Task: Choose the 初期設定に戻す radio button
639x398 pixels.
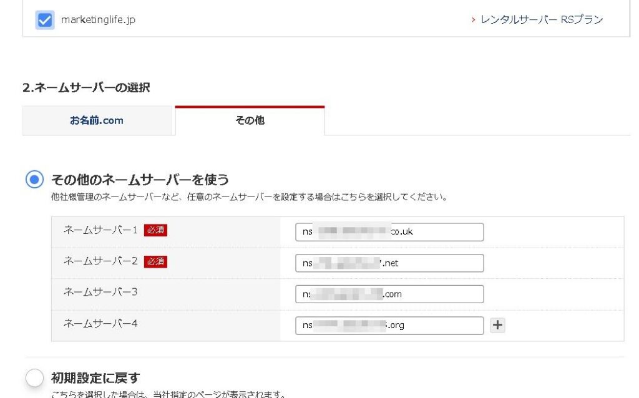Action: 34,378
